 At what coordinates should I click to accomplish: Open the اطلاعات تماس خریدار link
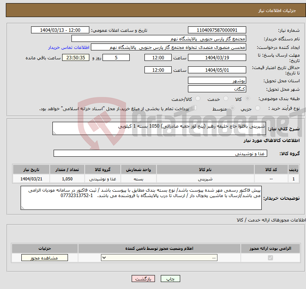(x=69, y=47)
